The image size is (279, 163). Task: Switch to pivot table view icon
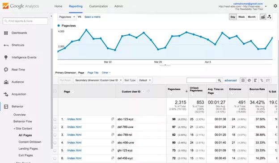[x=268, y=80]
